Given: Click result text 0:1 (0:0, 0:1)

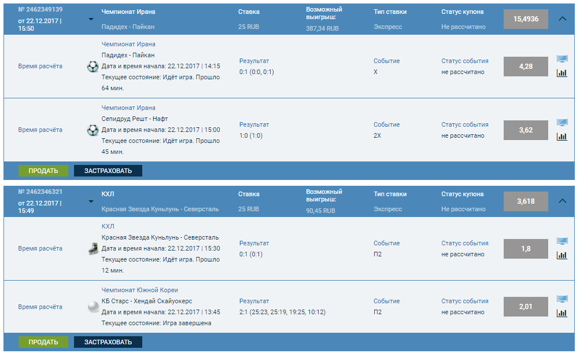Looking at the screenshot, I should coord(256,72).
